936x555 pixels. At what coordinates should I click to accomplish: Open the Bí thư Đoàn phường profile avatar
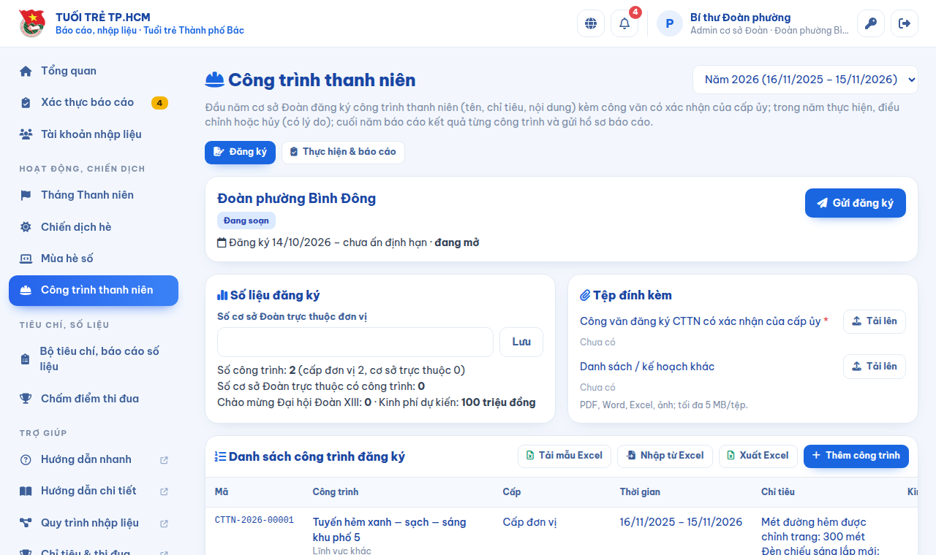[x=670, y=23]
